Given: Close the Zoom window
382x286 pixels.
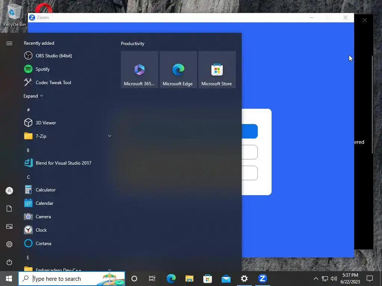Looking at the screenshot, I should click(x=345, y=18).
